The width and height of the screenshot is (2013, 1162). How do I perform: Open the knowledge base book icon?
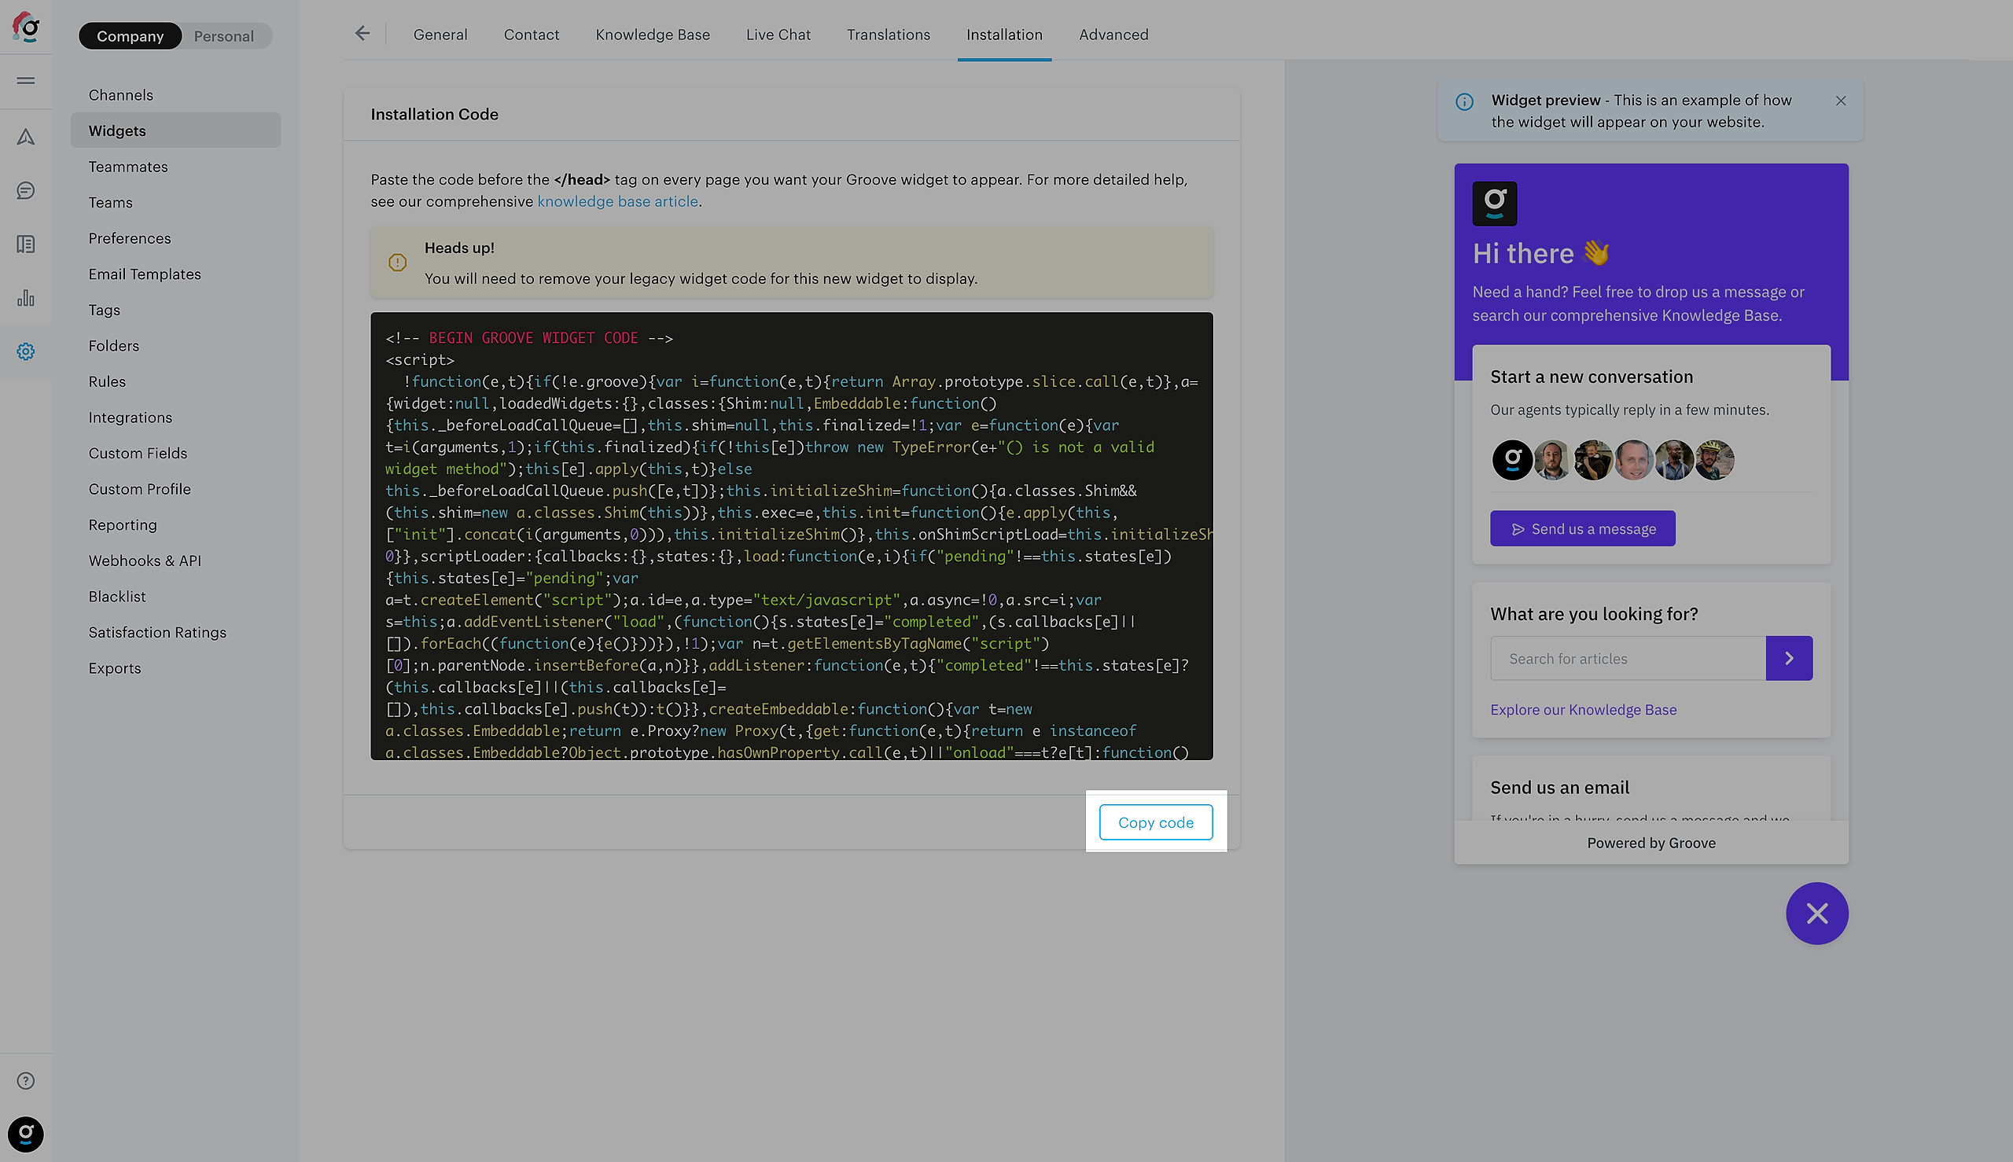coord(25,245)
